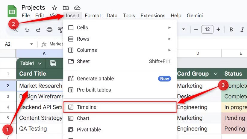Click the print icon
This screenshot has height=139, width=247.
[49, 30]
